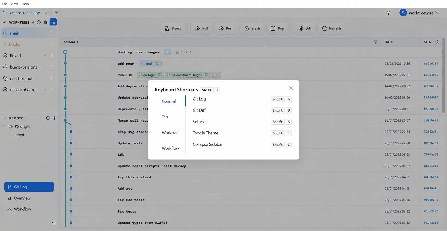Screen dimensions: 447x231
Task: Collapse the Worktrees section
Action: click(4, 22)
